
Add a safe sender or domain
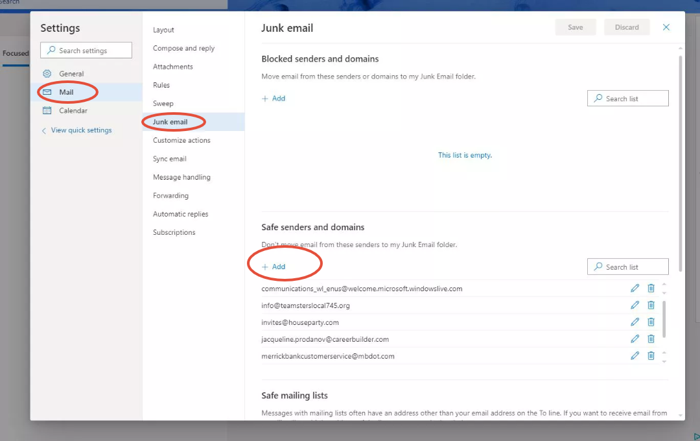click(x=274, y=267)
